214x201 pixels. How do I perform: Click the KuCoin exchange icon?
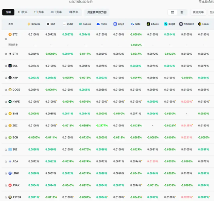[81, 24]
